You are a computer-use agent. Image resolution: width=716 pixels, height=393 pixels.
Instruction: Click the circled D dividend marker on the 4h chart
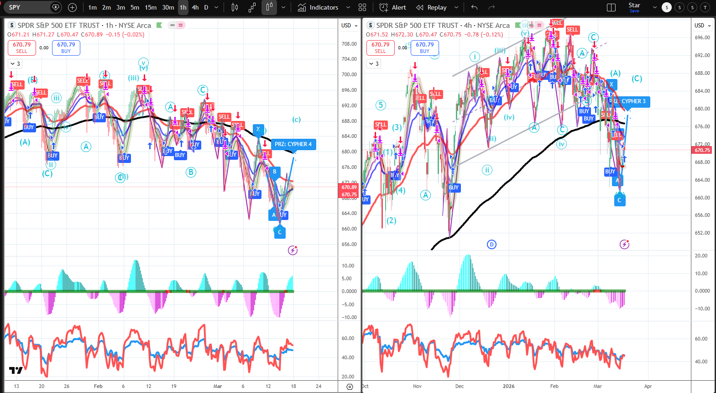point(491,244)
